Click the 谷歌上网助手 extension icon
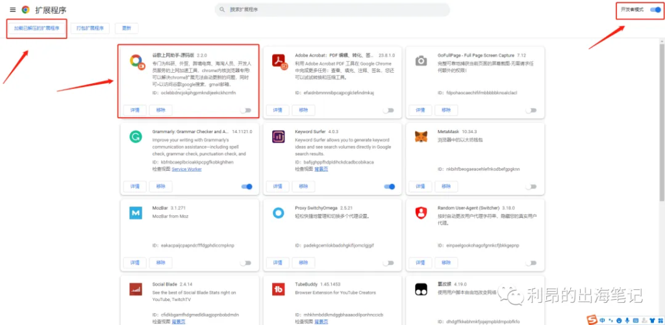665x325 pixels. tap(136, 61)
